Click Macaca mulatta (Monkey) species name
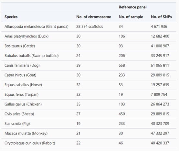The image size is (179, 151). tap(26, 134)
